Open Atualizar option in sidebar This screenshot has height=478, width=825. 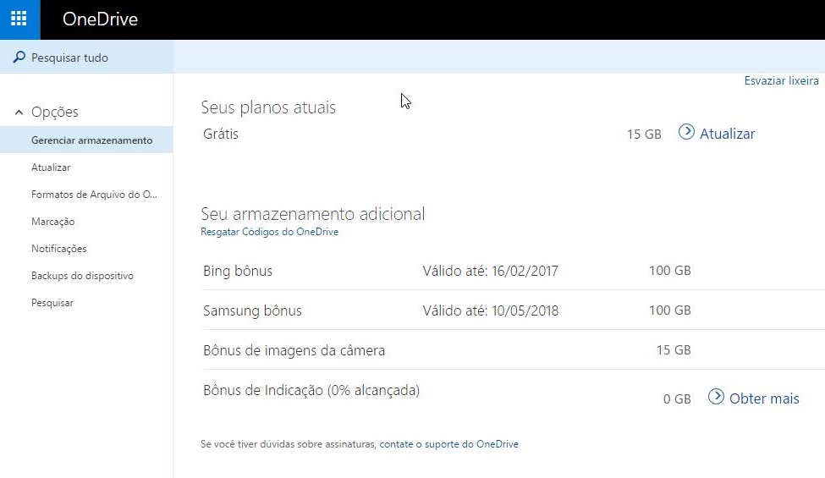point(51,168)
